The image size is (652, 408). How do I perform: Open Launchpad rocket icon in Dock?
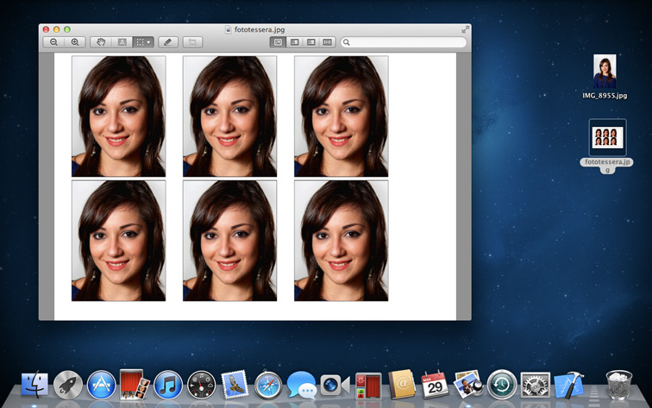click(68, 385)
